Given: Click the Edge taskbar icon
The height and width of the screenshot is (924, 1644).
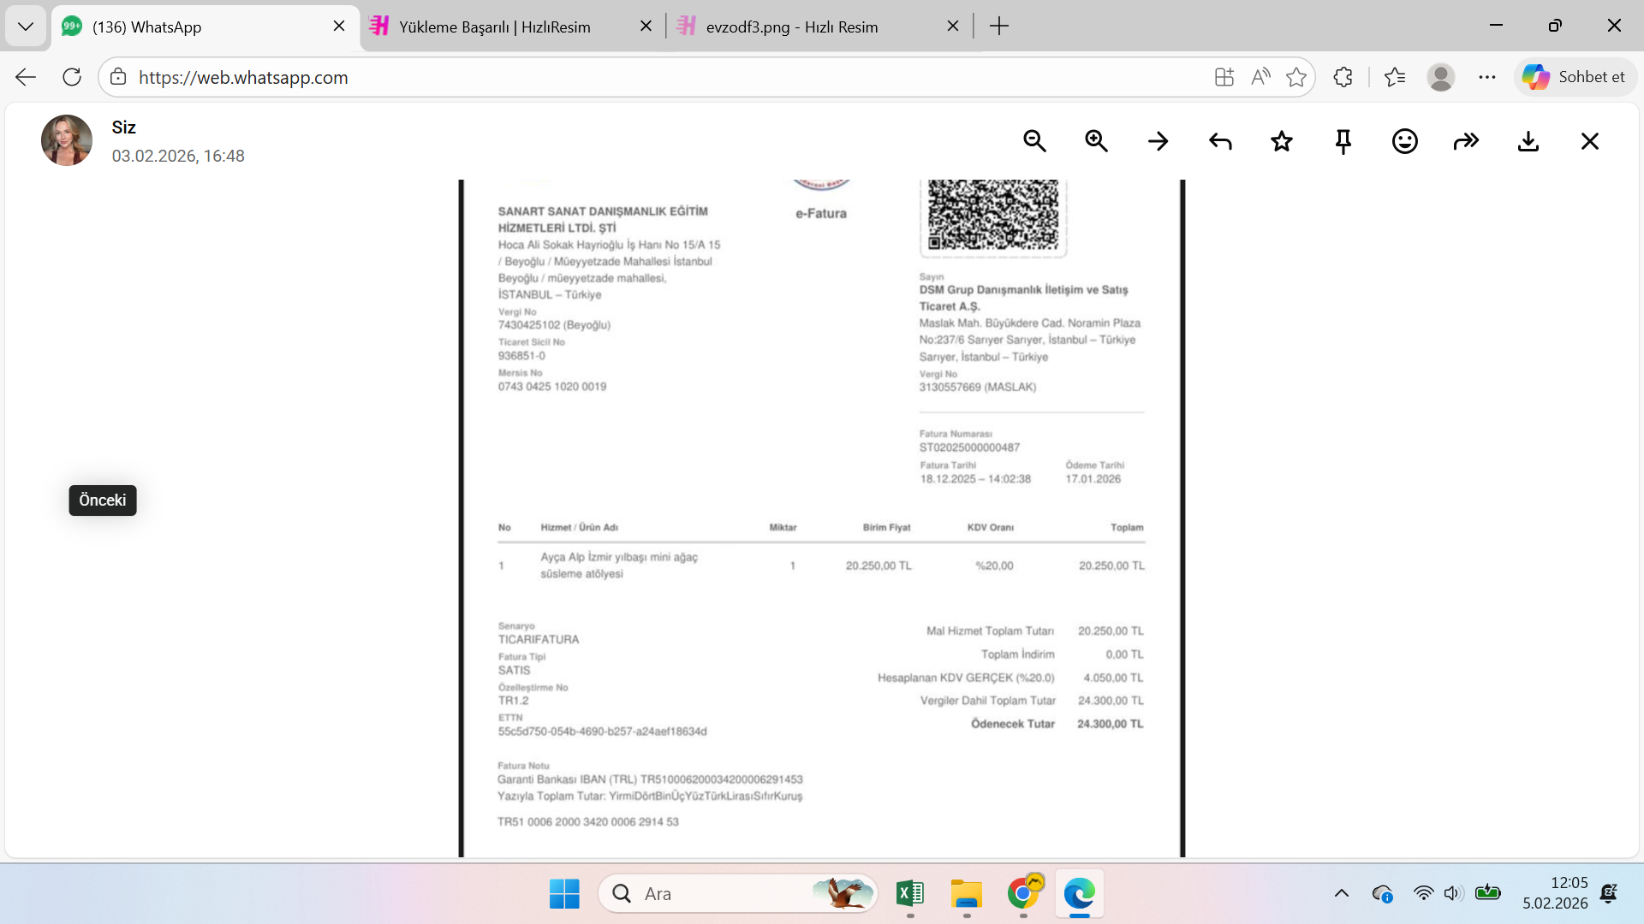Looking at the screenshot, I should coord(1080,894).
